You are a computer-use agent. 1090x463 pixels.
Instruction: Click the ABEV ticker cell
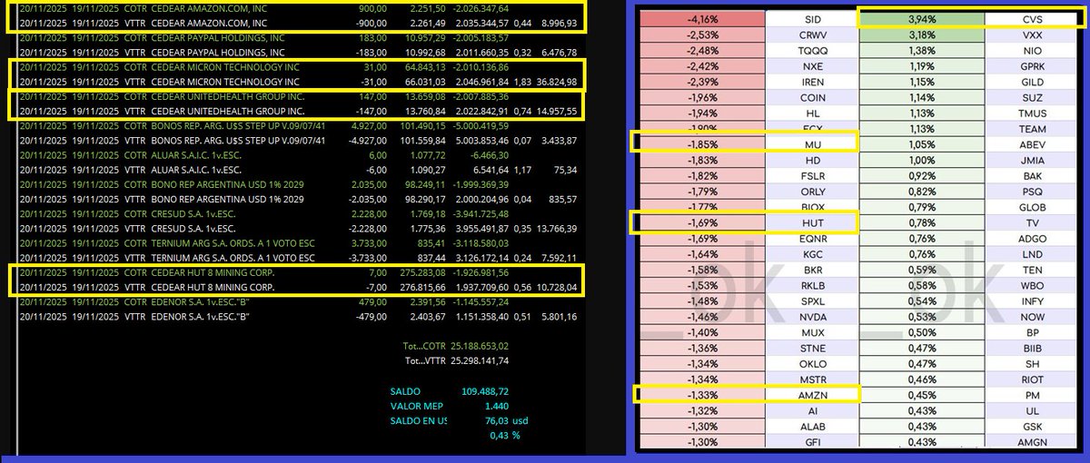pos(1032,143)
